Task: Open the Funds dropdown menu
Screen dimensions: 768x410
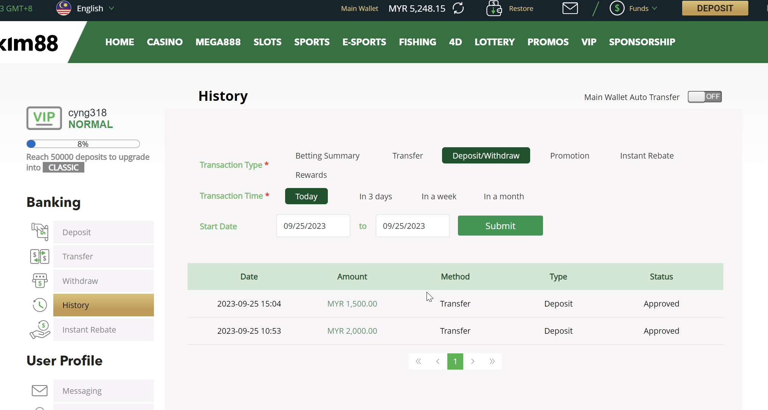Action: coord(638,8)
